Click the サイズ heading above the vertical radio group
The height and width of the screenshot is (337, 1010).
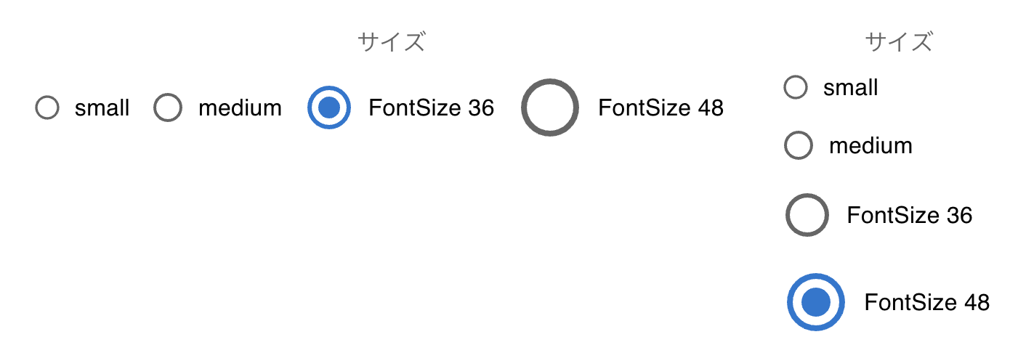[x=898, y=42]
